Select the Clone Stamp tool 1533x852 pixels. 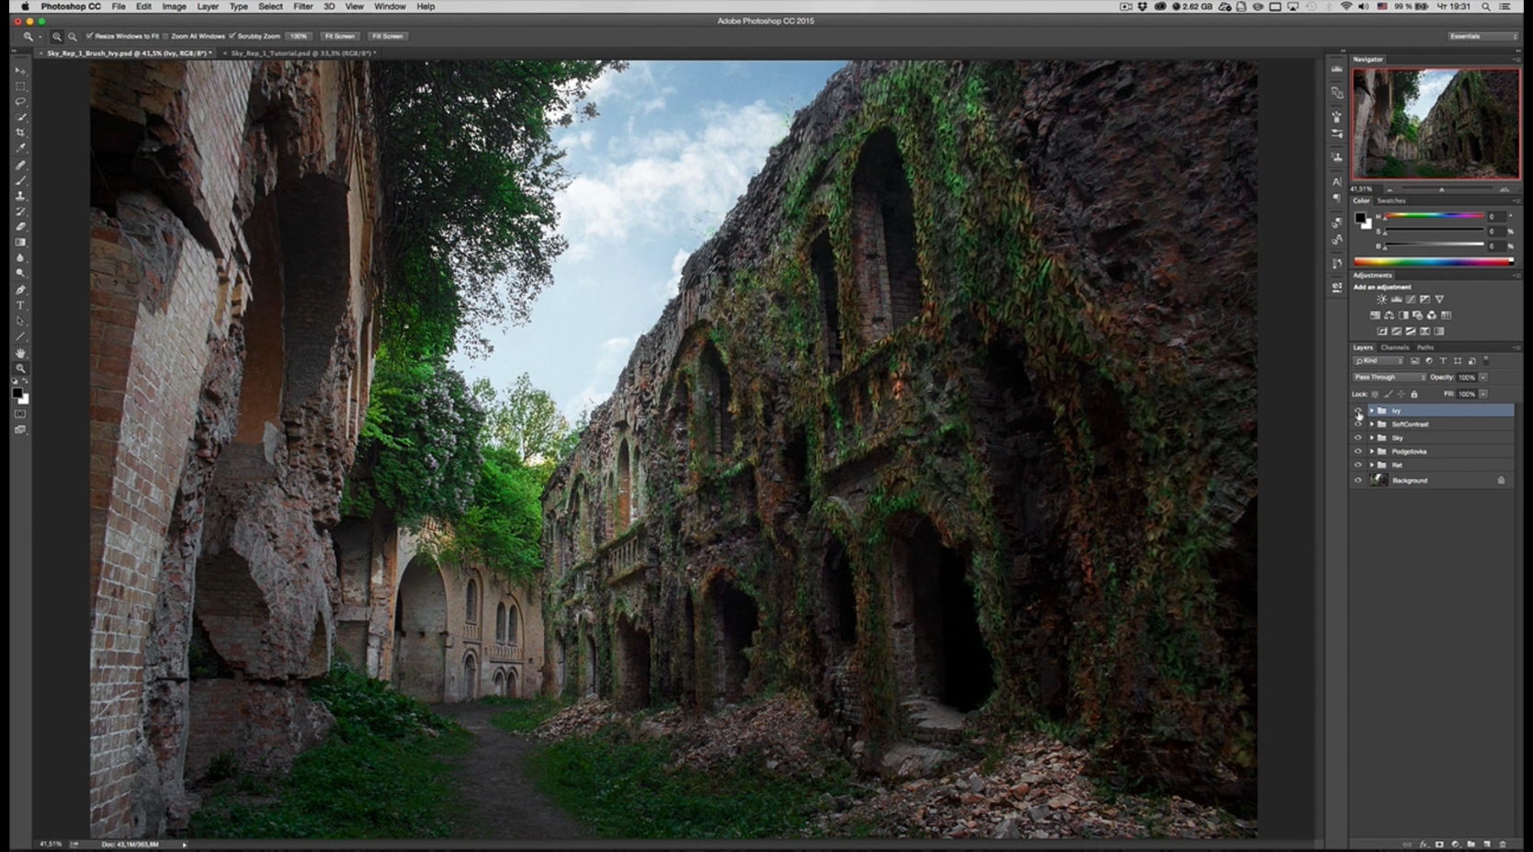pyautogui.click(x=20, y=196)
